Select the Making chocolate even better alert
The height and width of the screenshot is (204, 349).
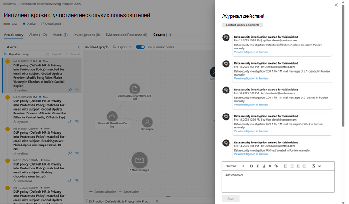[x=42, y=170]
